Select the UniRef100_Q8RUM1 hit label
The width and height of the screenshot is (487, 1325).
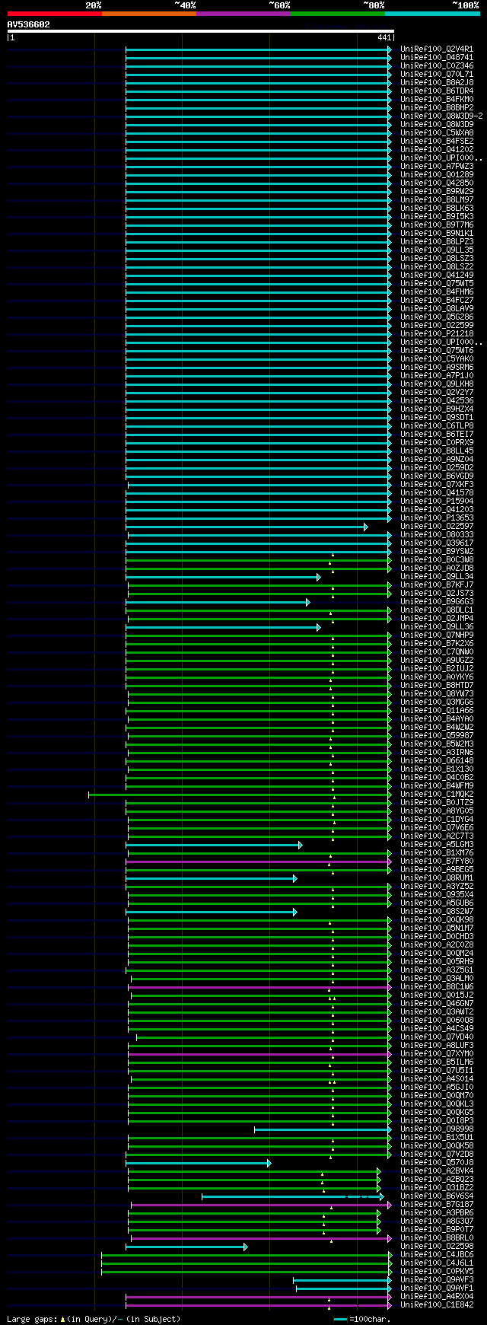(x=437, y=877)
